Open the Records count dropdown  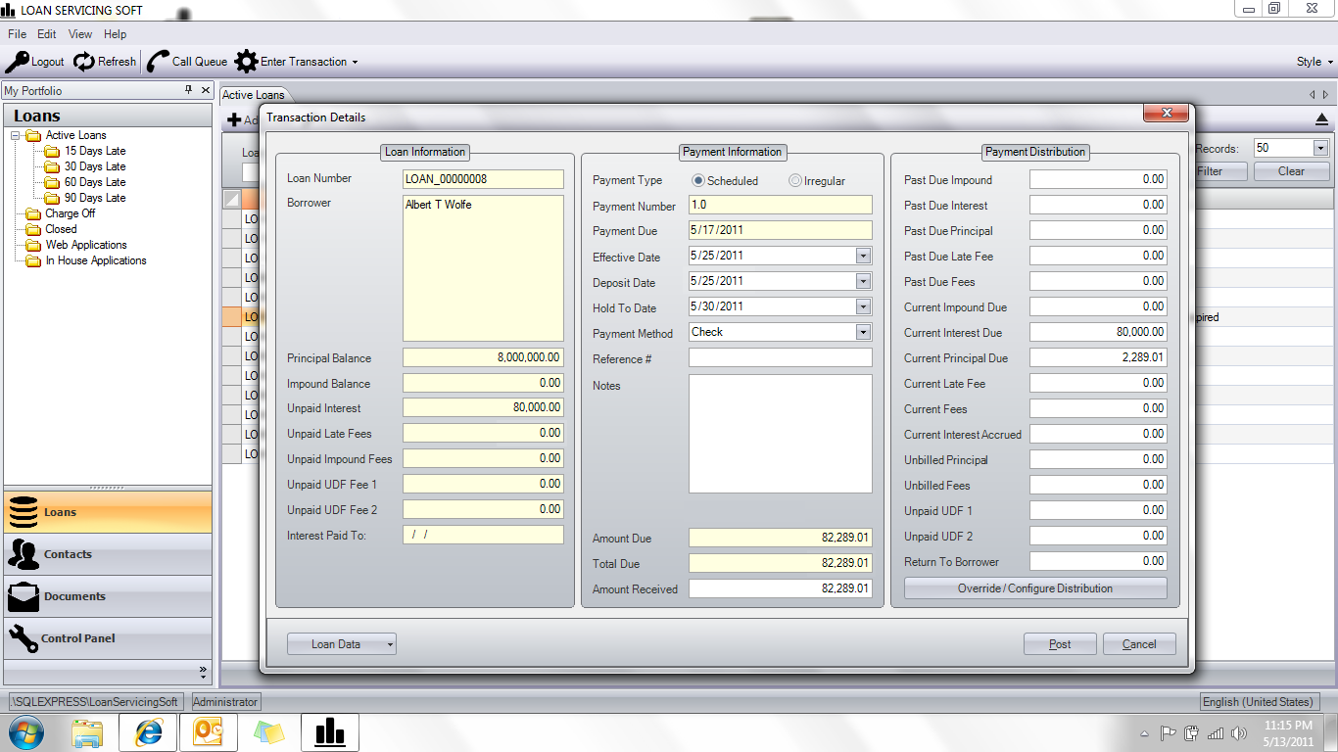click(x=1319, y=148)
